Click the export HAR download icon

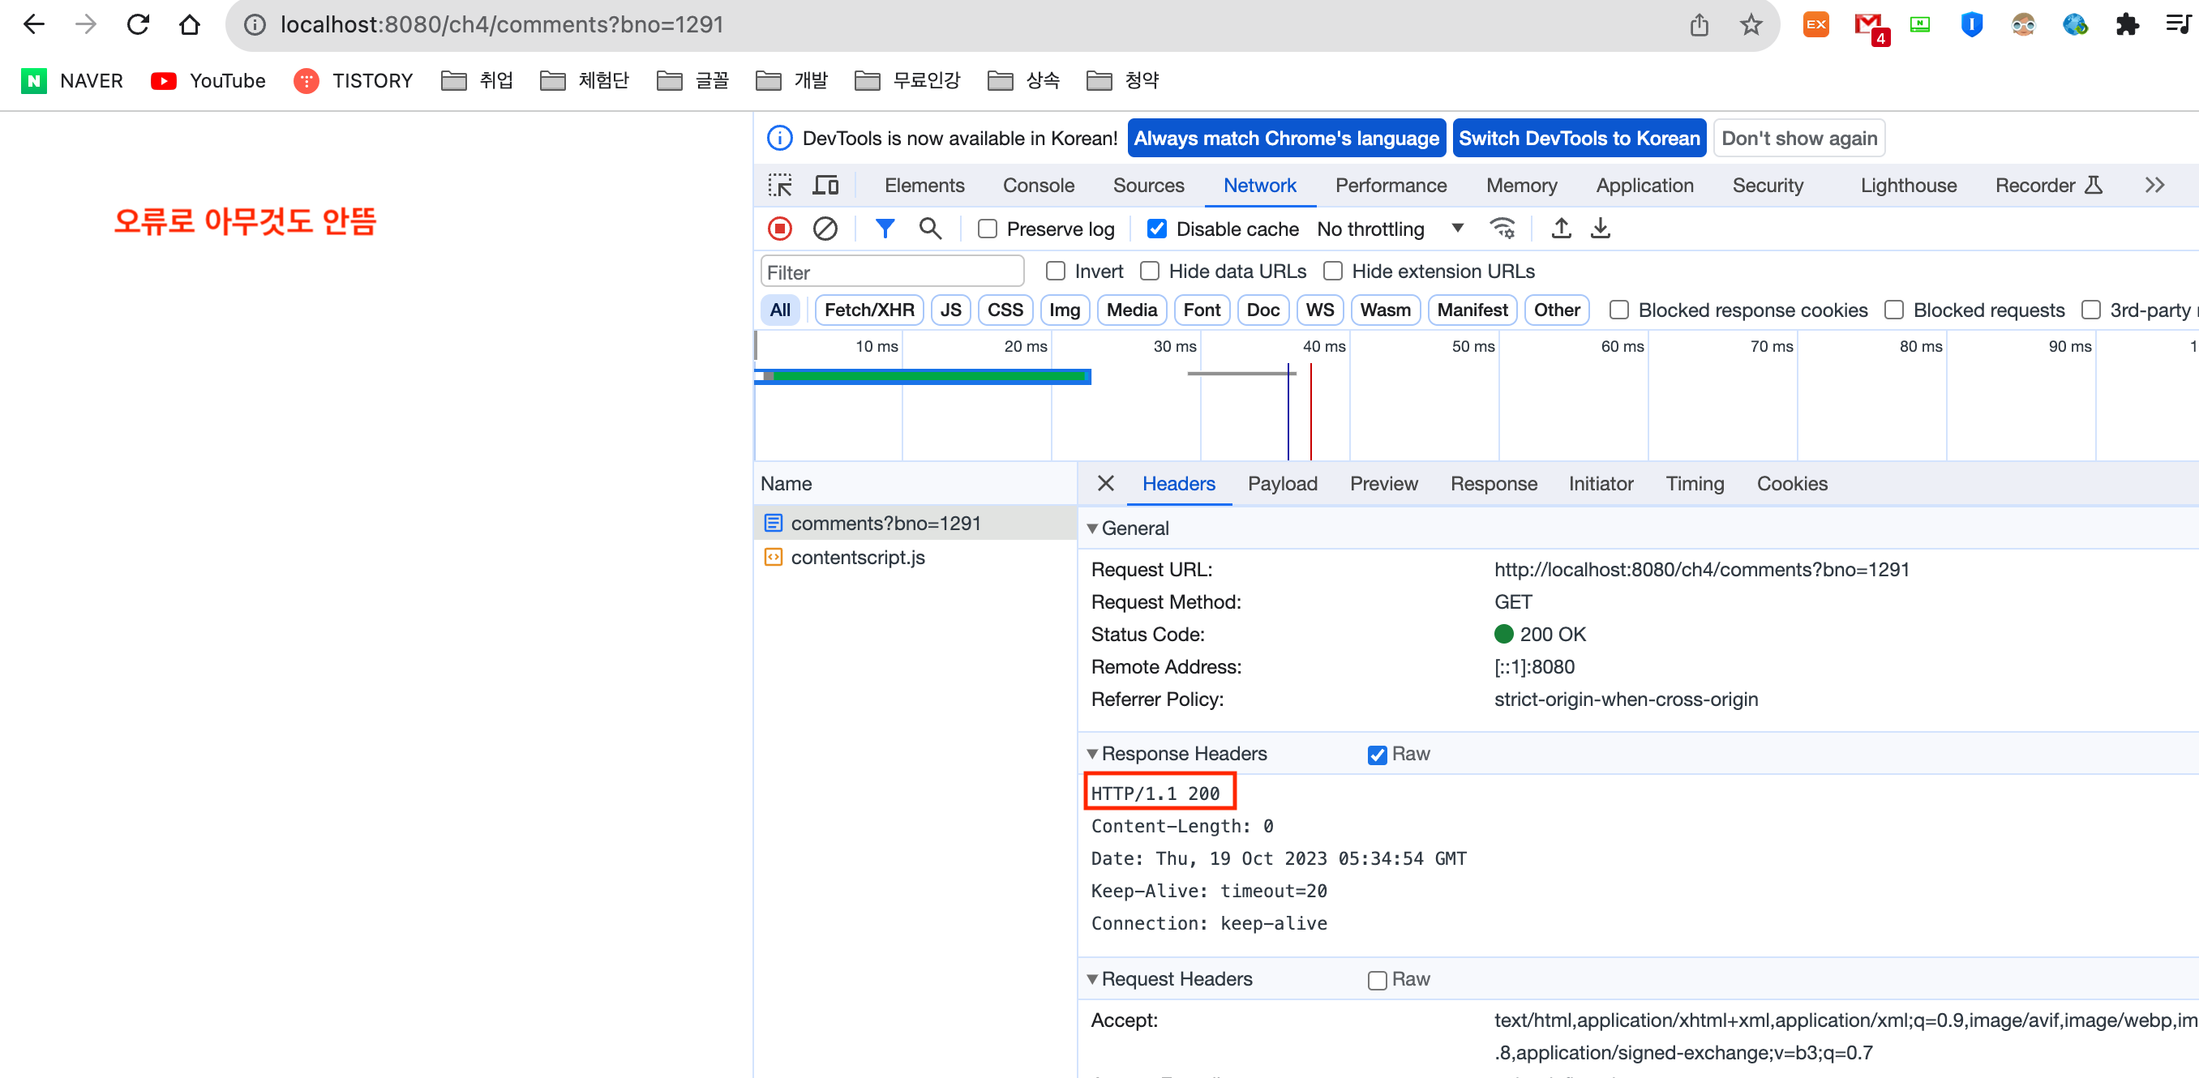pyautogui.click(x=1600, y=229)
